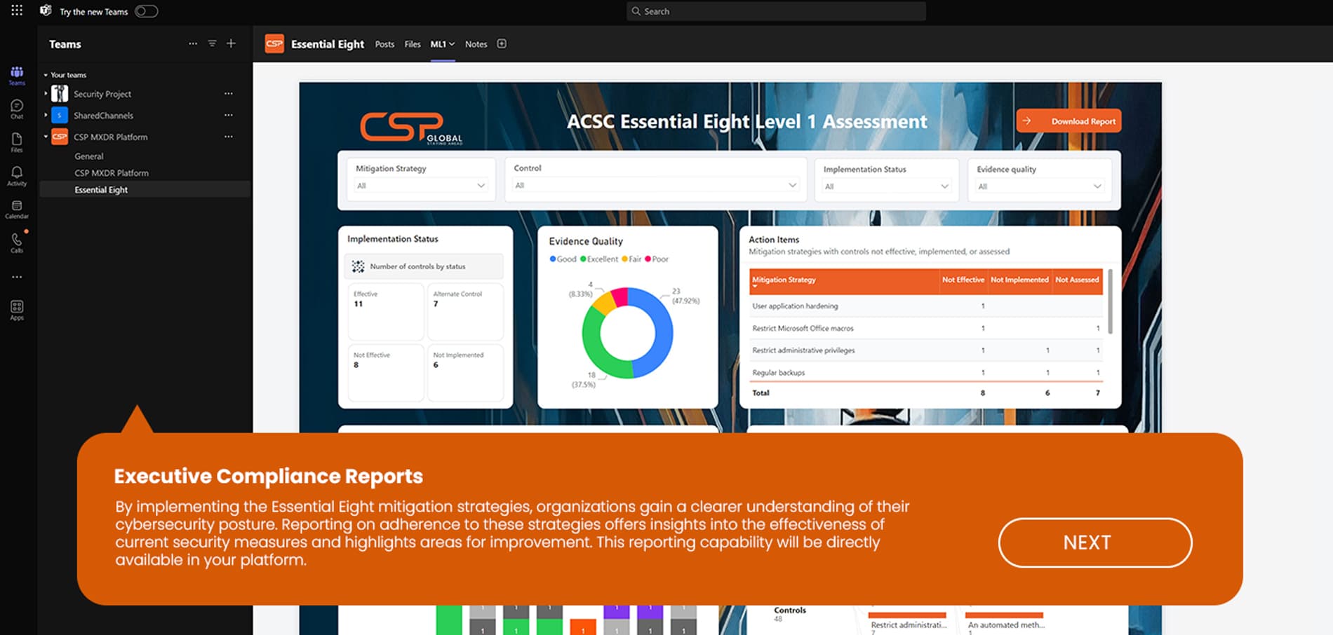Select the Regular backups row
Image resolution: width=1333 pixels, height=635 pixels.
(x=926, y=372)
